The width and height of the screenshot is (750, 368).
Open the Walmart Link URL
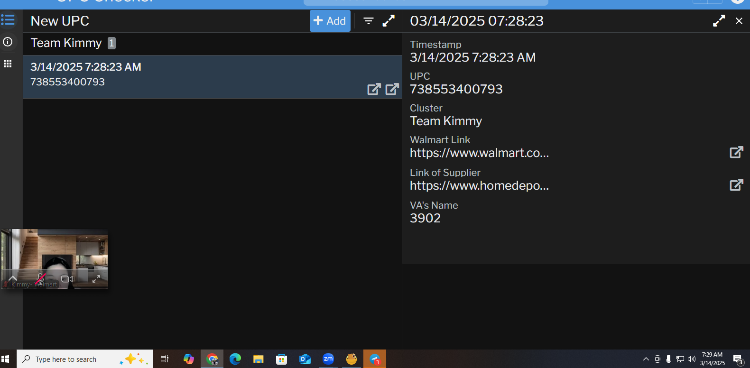point(480,153)
